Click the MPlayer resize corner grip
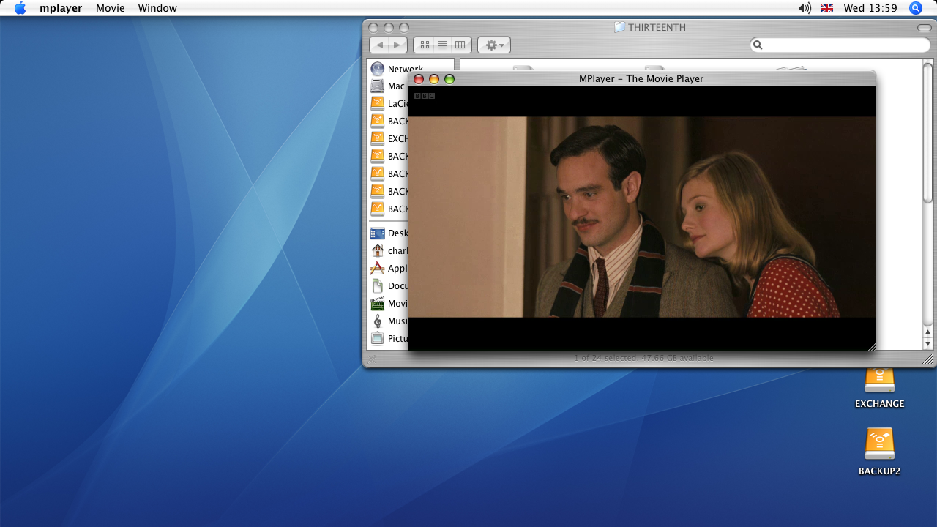The image size is (937, 527). (x=871, y=346)
